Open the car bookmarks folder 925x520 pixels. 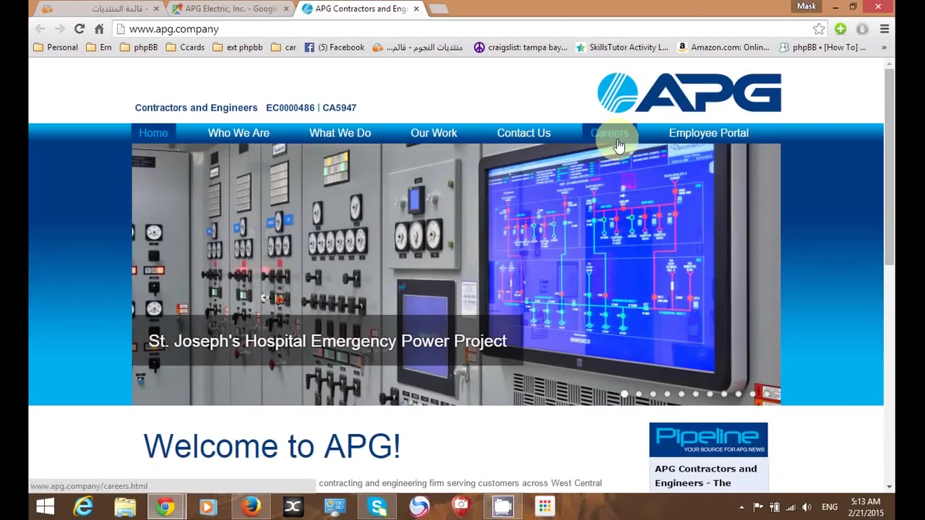pos(283,47)
